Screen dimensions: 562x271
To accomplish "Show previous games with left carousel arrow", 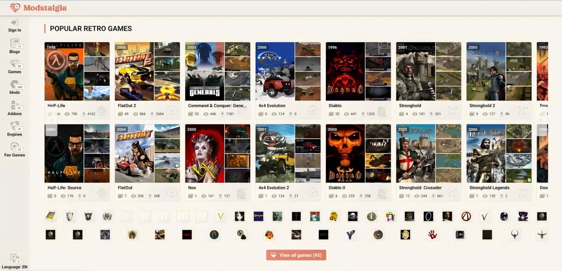I will [51, 120].
